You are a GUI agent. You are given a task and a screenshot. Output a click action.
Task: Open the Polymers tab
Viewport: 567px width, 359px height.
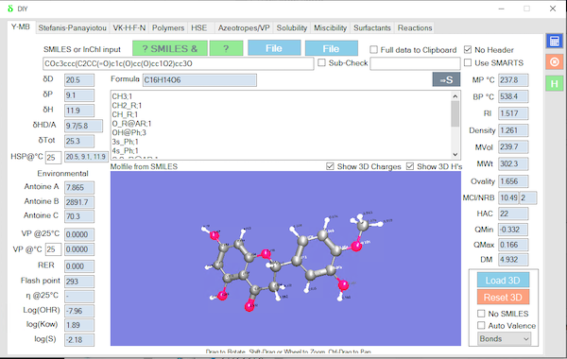pos(168,27)
